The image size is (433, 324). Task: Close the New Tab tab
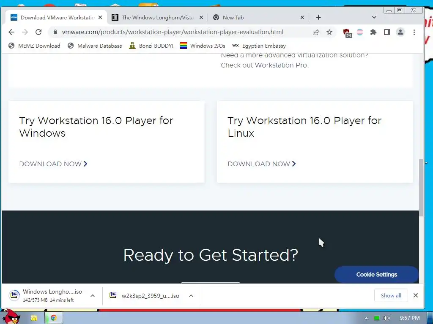pos(302,17)
